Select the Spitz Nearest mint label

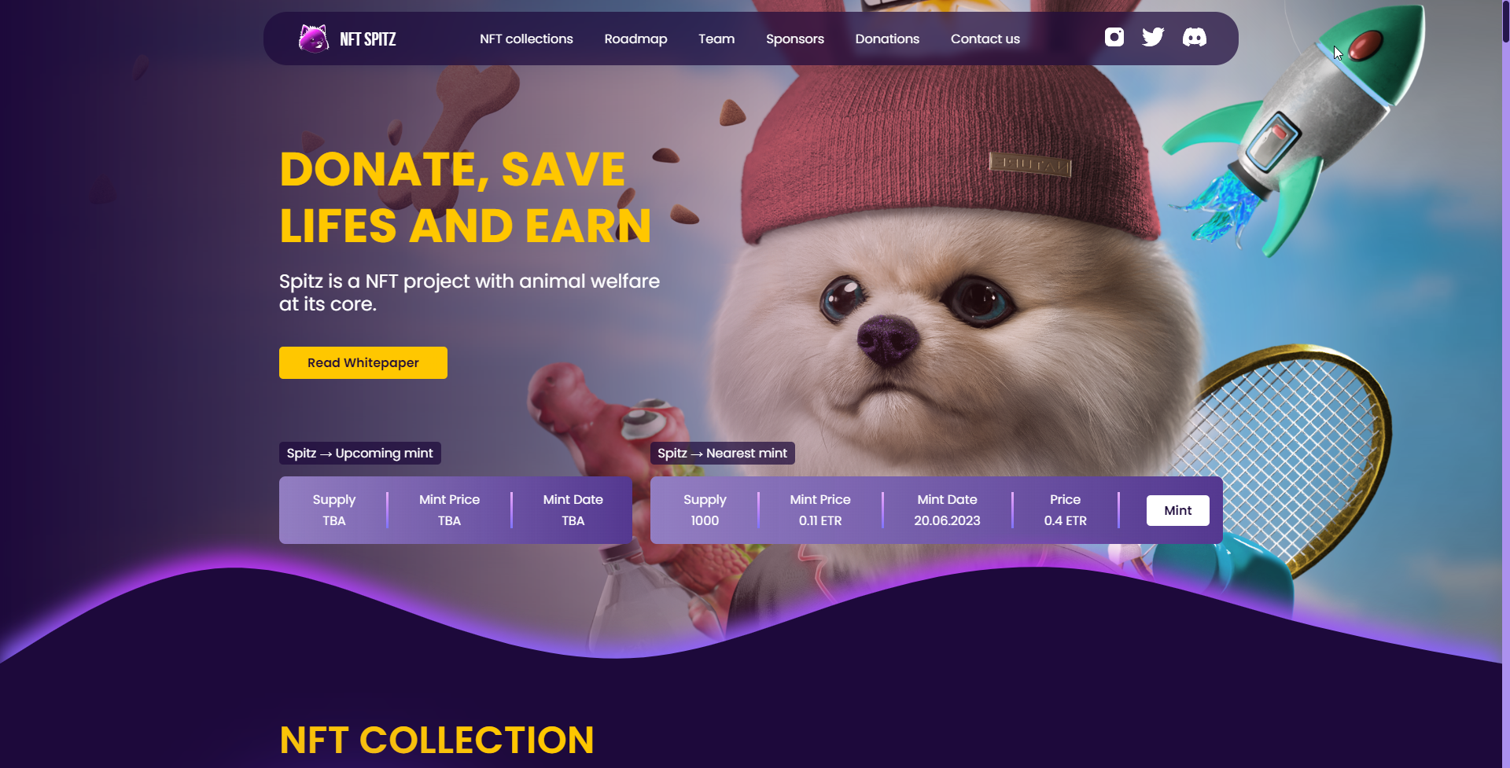click(x=722, y=453)
